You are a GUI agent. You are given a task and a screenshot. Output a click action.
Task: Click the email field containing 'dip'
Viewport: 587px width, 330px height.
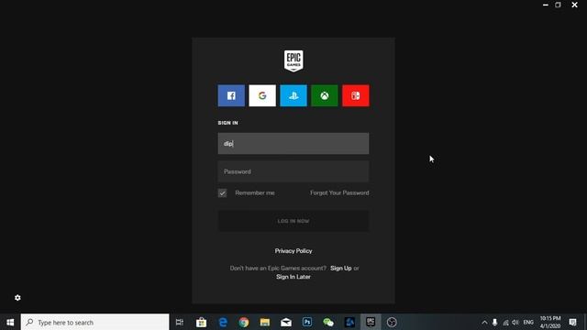(x=293, y=143)
